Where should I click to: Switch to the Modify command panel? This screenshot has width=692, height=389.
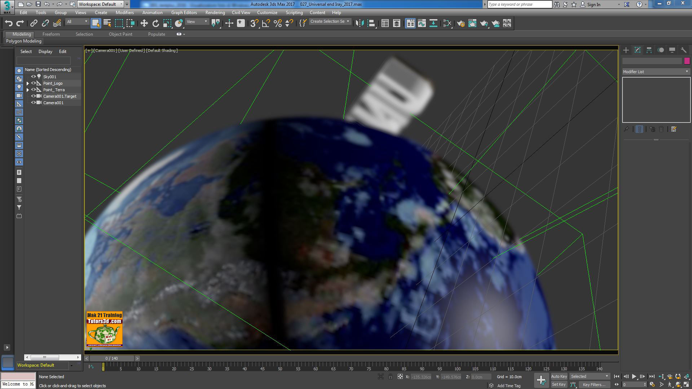[x=638, y=50]
